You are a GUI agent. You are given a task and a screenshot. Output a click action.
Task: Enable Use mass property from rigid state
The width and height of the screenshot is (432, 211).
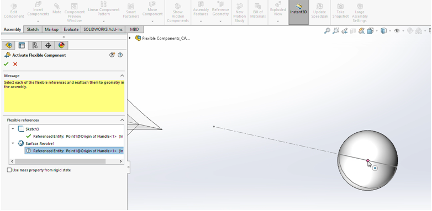pos(9,170)
